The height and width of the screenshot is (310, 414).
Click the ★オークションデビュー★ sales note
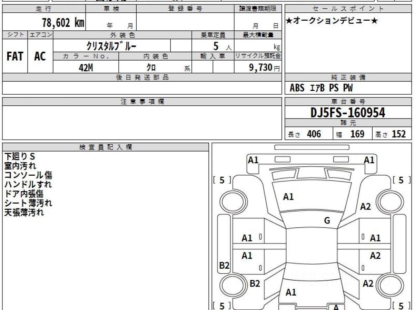click(332, 21)
